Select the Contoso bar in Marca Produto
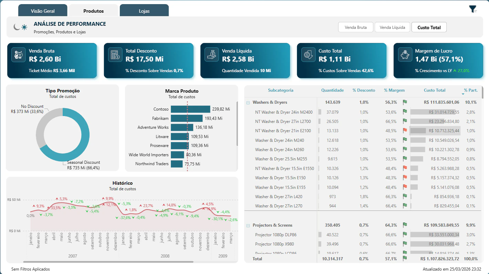 pos(190,109)
